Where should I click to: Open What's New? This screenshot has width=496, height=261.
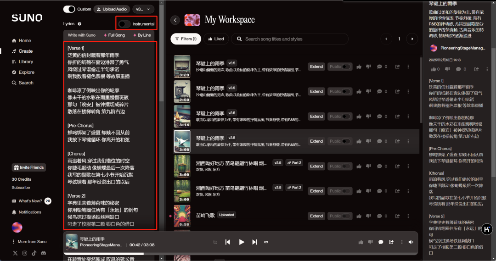tap(31, 201)
